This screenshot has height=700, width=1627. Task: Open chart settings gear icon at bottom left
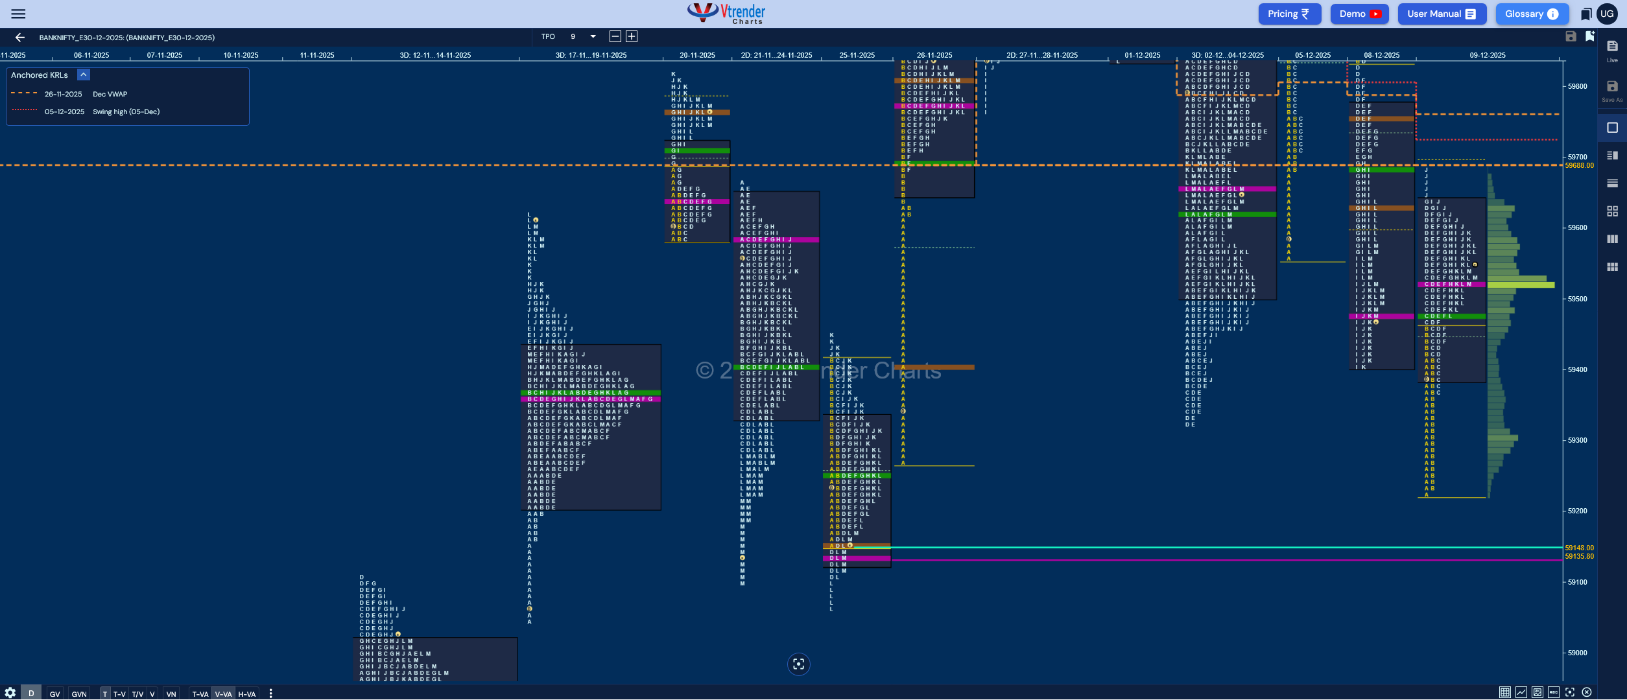point(10,693)
